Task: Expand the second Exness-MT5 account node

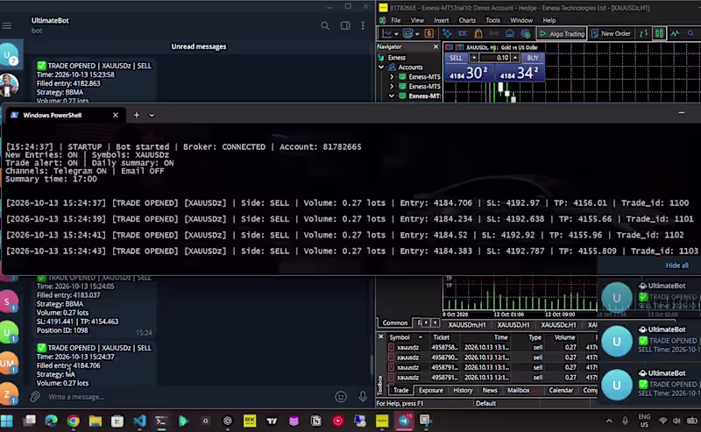Action: coord(392,86)
